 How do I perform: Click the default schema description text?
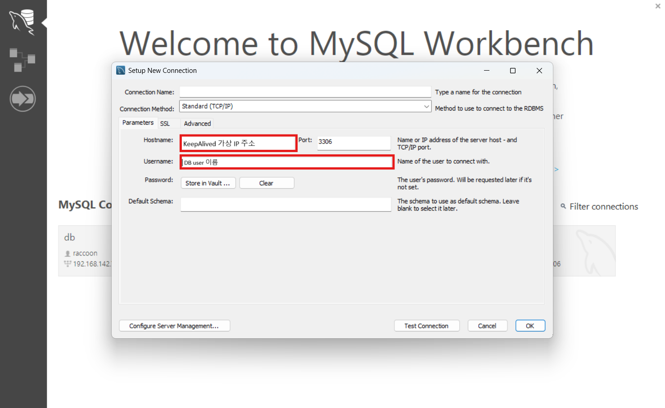458,205
